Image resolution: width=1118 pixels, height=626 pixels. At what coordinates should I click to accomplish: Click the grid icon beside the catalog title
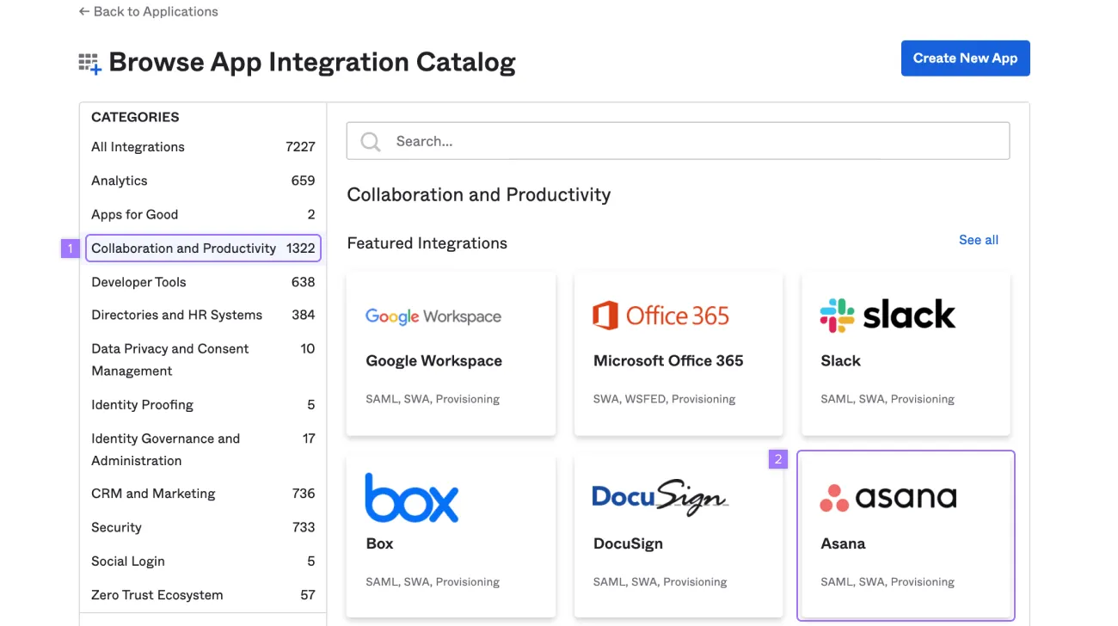(x=89, y=61)
